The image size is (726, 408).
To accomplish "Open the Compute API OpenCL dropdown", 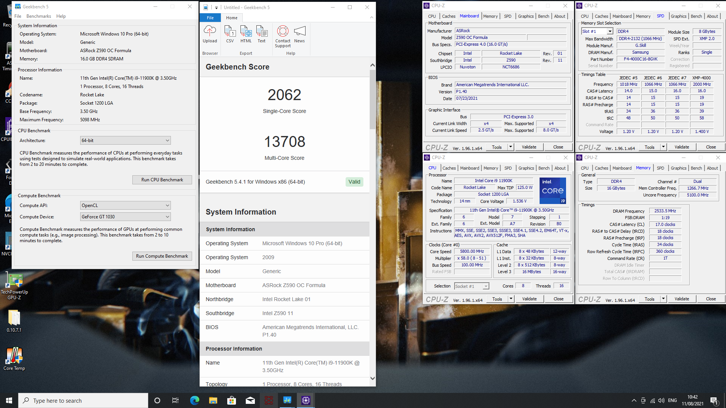I will [x=125, y=206].
